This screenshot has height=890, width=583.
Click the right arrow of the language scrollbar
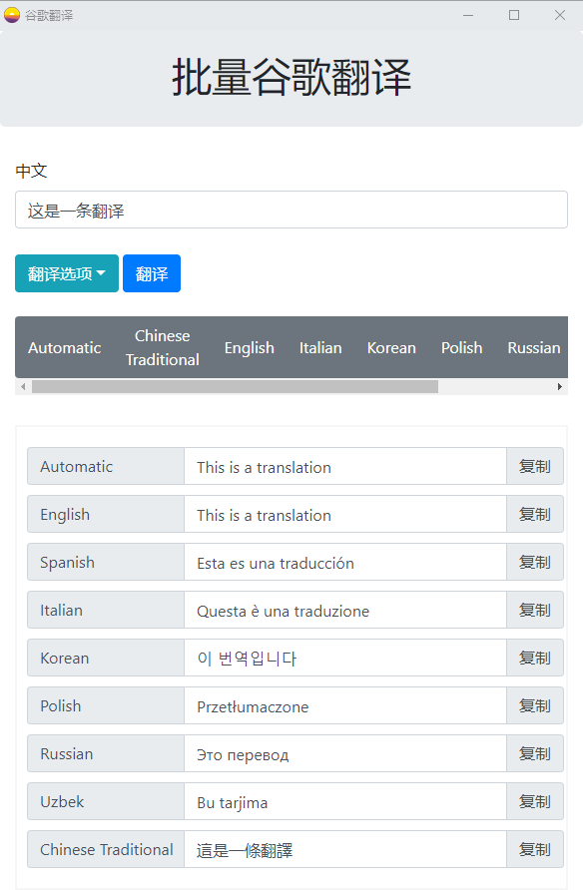(x=561, y=386)
